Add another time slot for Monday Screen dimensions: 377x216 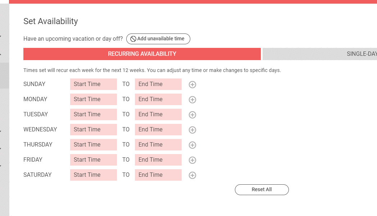click(192, 100)
